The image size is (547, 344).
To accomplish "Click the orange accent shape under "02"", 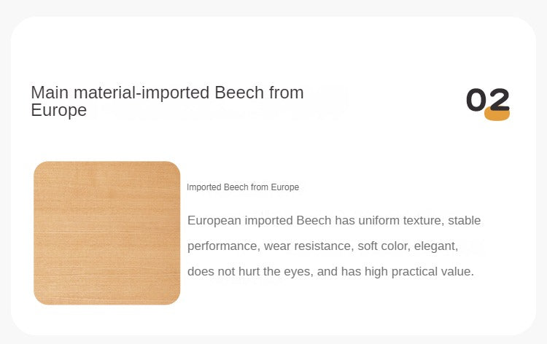I will [x=497, y=114].
